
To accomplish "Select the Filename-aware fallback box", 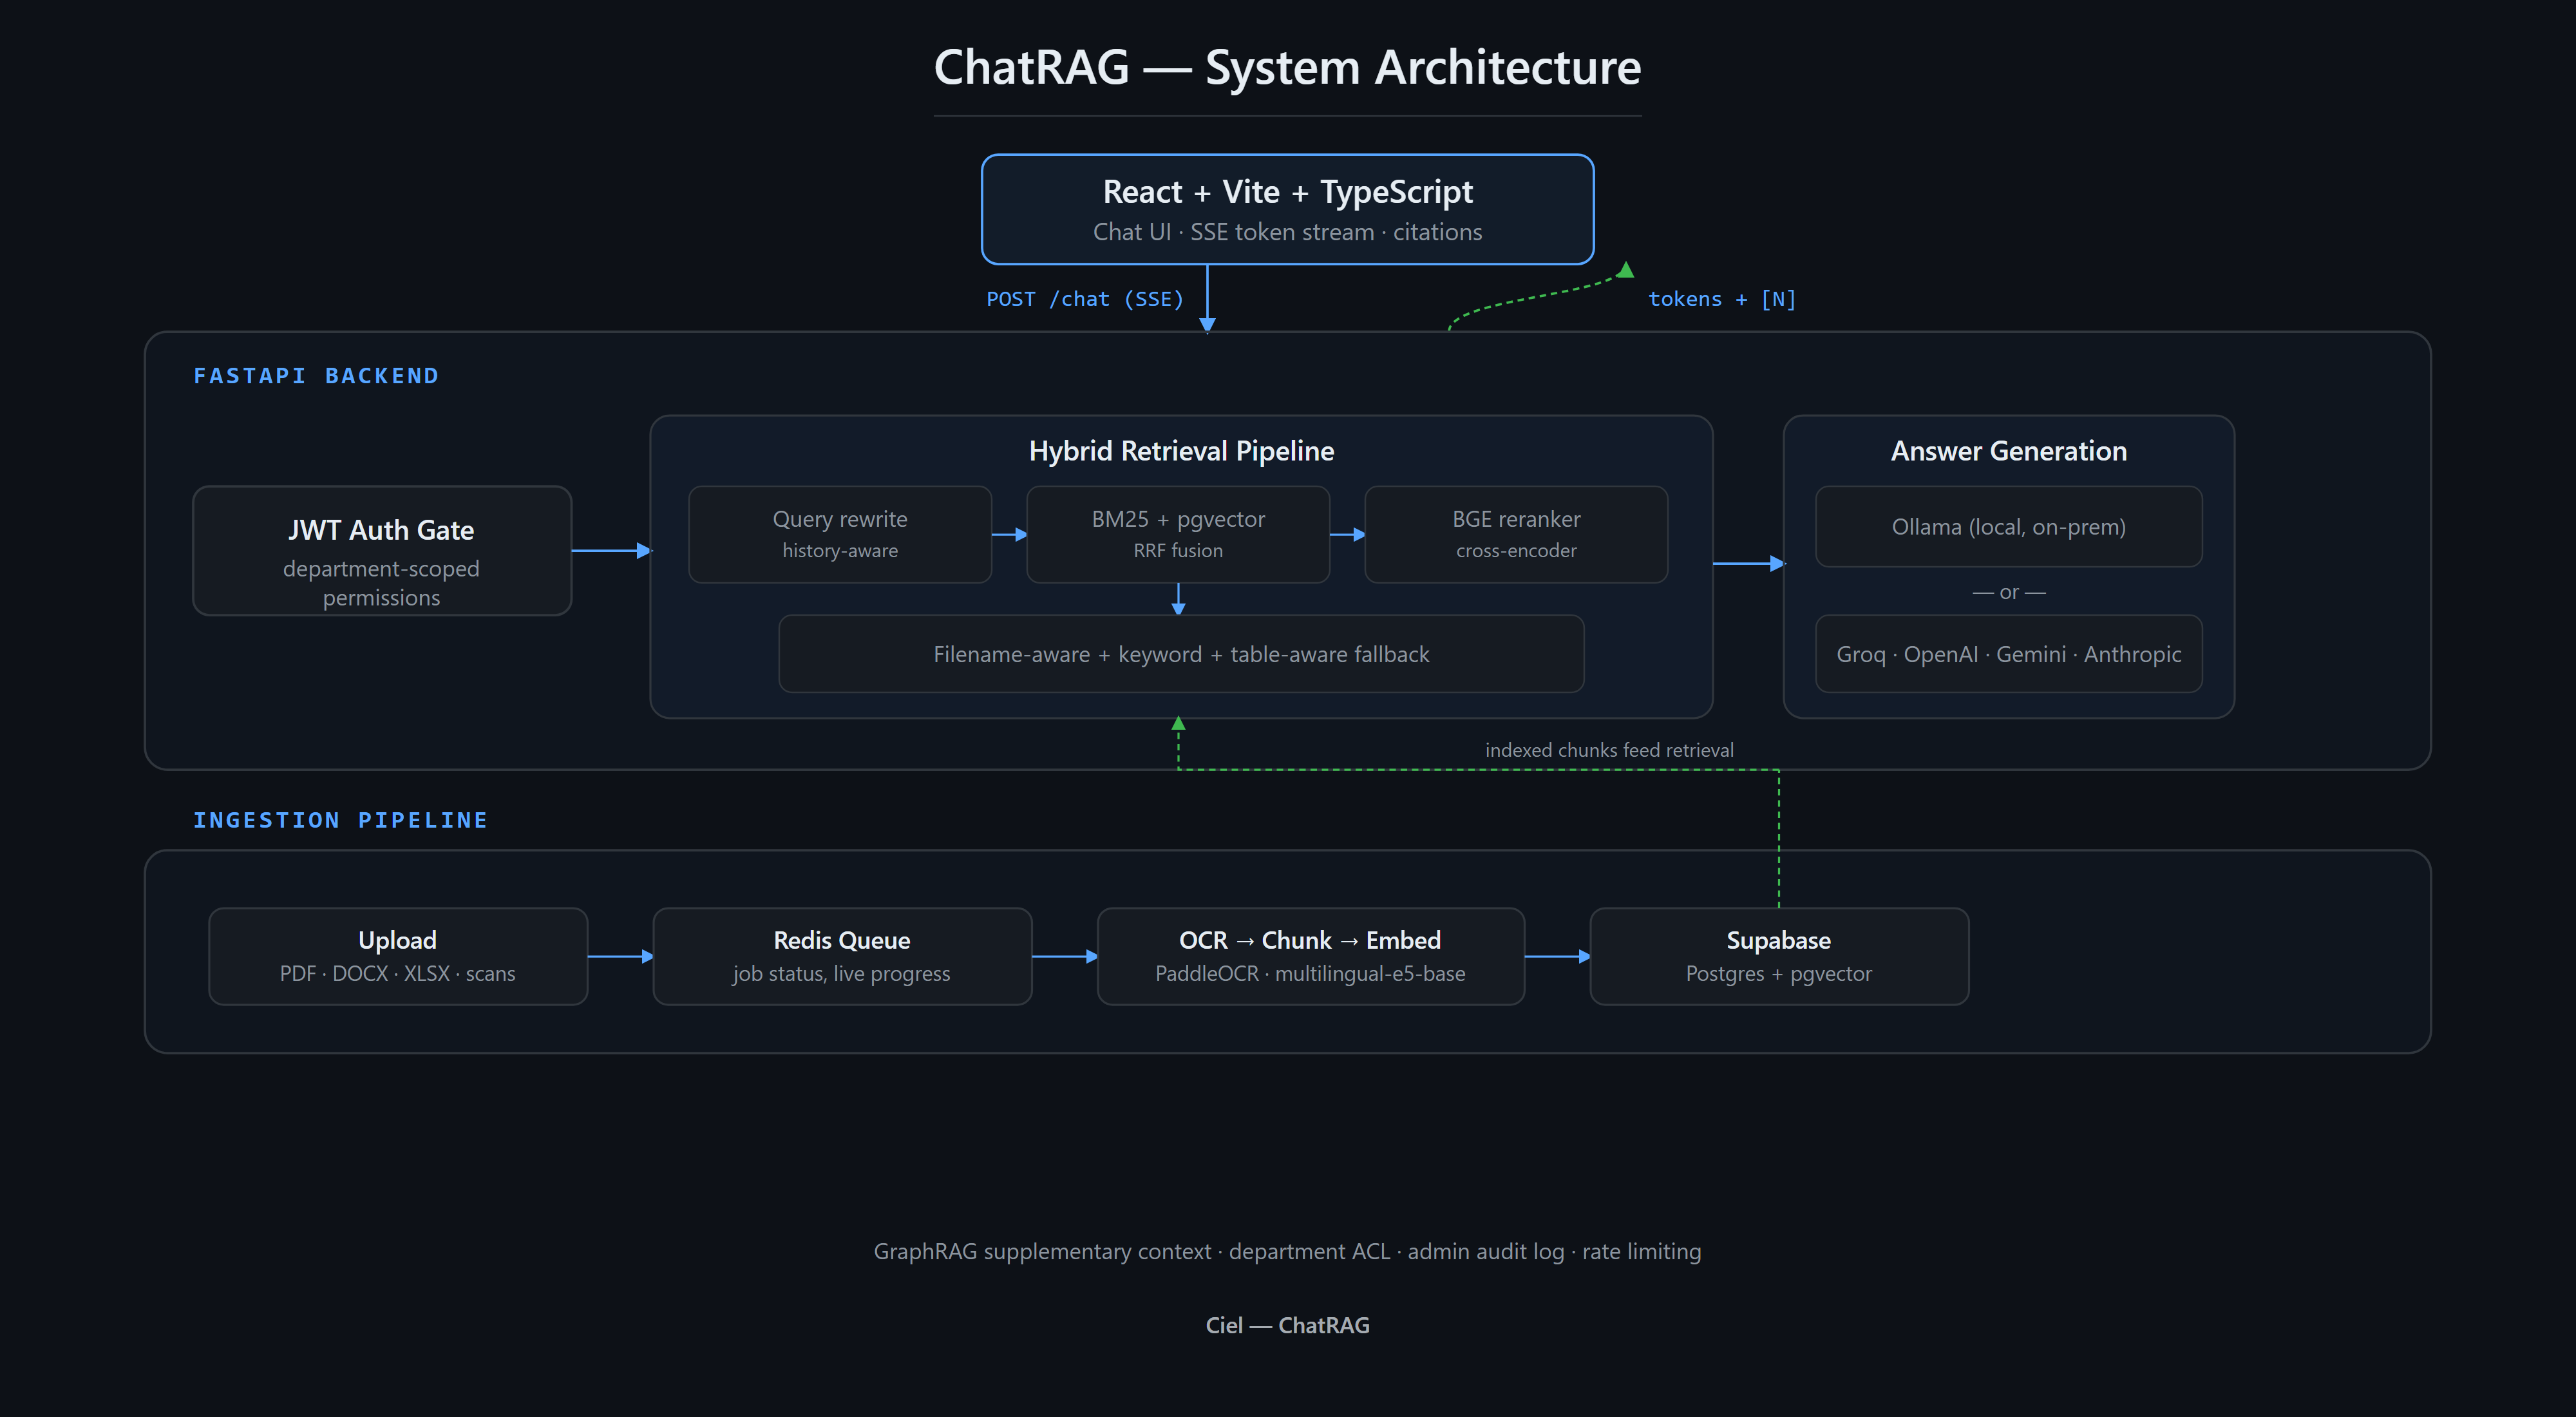I will (1181, 654).
